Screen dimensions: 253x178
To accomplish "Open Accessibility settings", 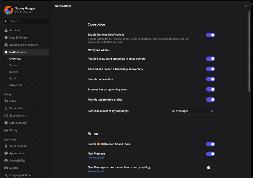I will tap(26, 160).
